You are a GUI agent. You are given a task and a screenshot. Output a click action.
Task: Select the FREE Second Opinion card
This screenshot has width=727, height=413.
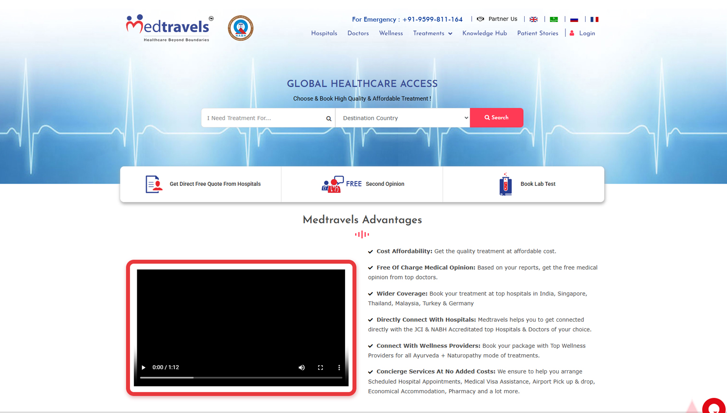362,184
